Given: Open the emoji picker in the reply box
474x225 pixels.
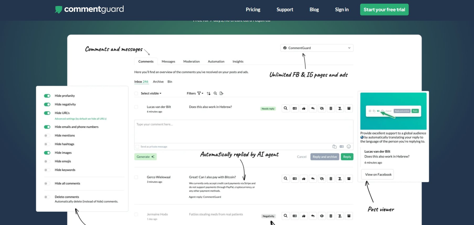Looking at the screenshot, I should [x=349, y=147].
